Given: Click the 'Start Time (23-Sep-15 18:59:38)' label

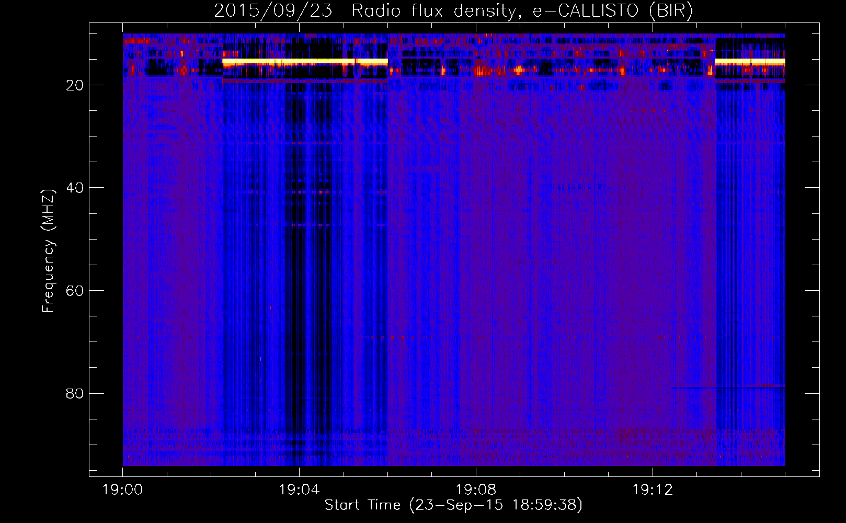Looking at the screenshot, I should coord(453,505).
